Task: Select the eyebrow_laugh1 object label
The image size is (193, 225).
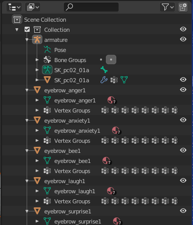Action: [64, 181]
